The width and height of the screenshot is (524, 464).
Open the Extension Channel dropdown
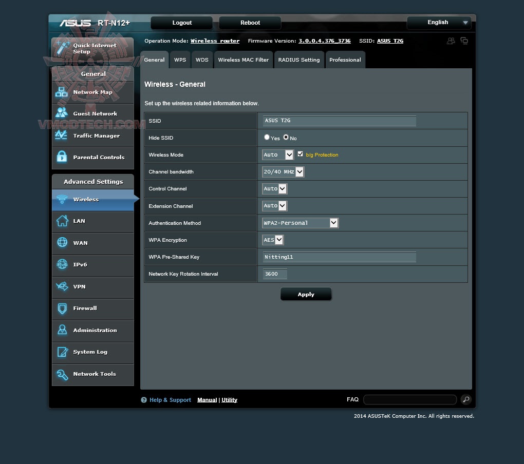[x=275, y=206]
